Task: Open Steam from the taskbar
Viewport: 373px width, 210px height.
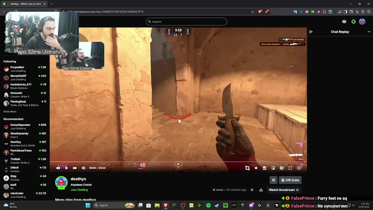Action: tap(217, 205)
